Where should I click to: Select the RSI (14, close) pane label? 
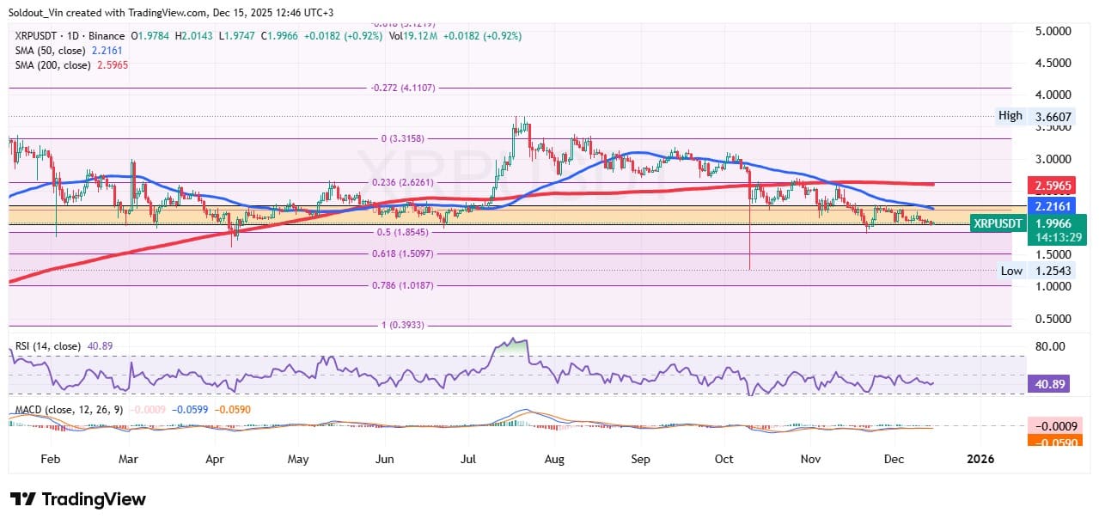click(47, 345)
